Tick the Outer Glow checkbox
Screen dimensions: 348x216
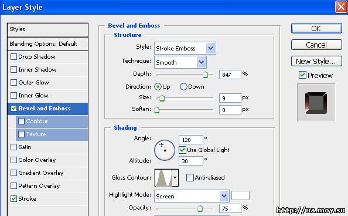[x=13, y=83]
